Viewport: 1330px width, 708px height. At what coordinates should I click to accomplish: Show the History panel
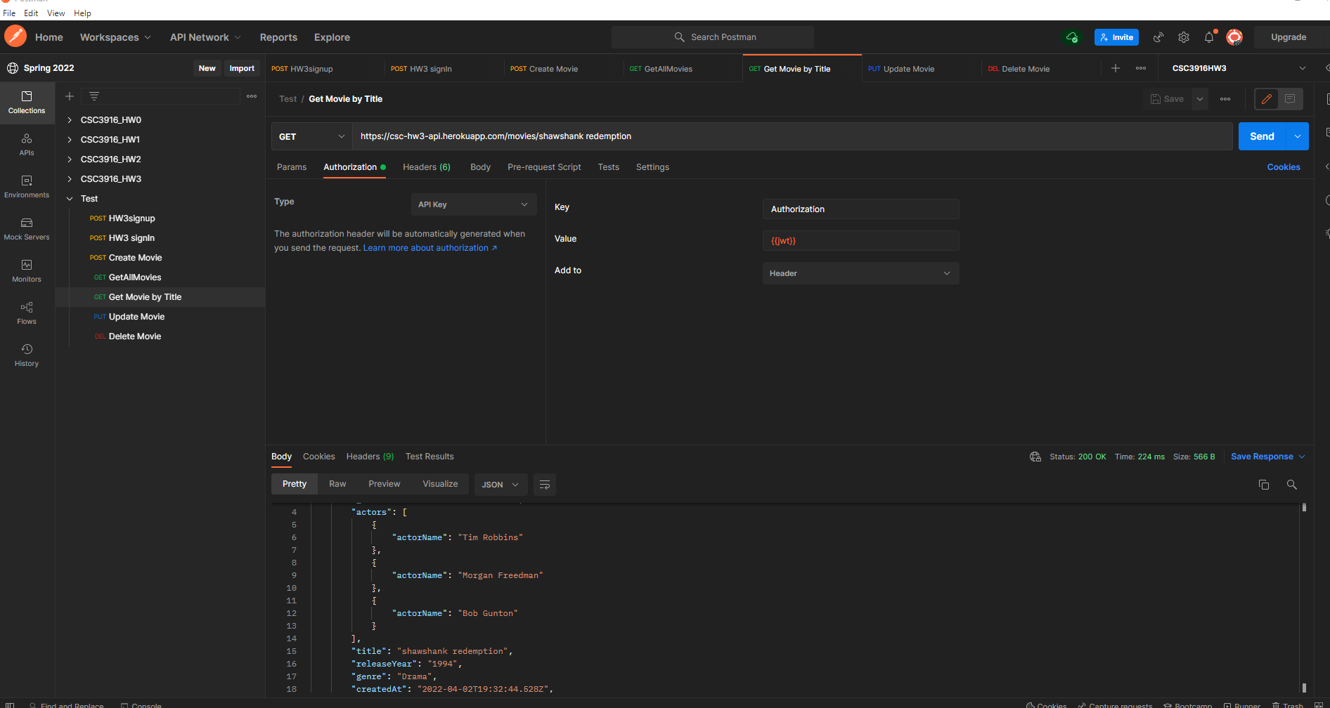click(27, 355)
